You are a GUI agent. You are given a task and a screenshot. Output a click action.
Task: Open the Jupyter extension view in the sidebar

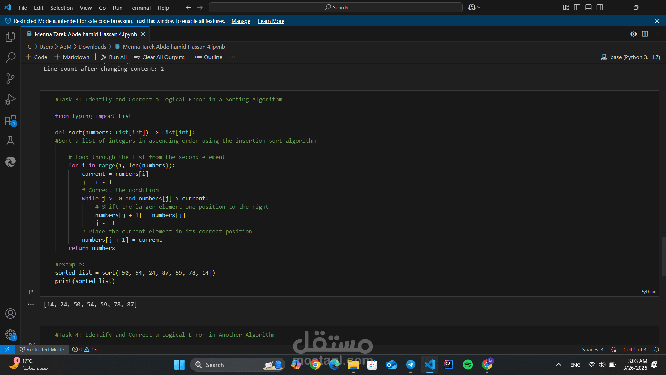(x=10, y=162)
